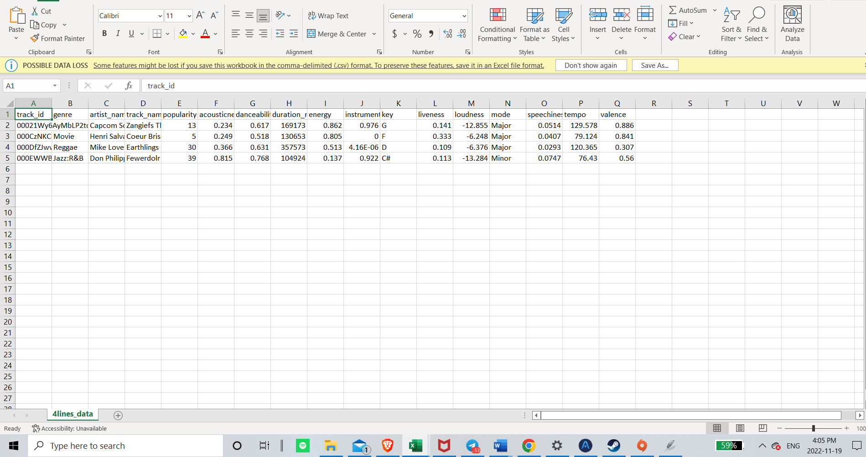Toggle Underline formatting
The image size is (866, 457).
click(131, 33)
